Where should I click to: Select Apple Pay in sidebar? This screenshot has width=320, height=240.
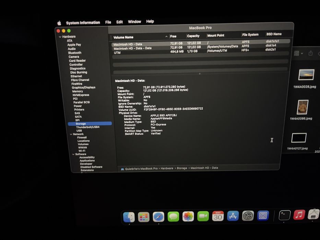pos(74,45)
